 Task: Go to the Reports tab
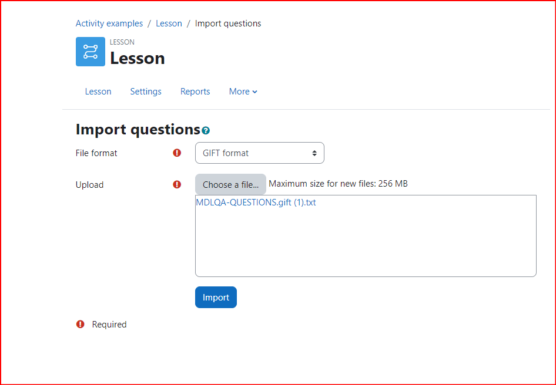click(195, 92)
